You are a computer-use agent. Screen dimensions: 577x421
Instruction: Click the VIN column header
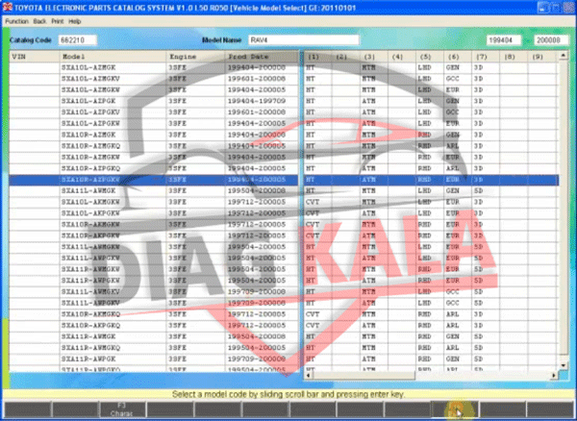35,57
